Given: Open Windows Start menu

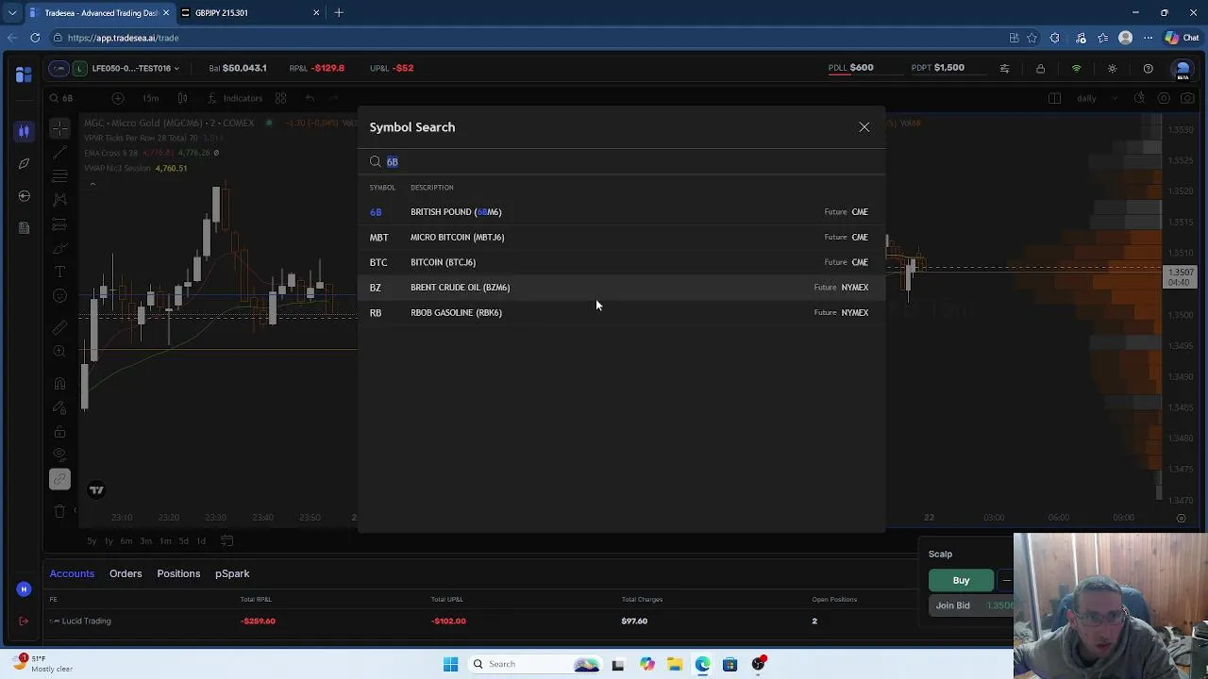Looking at the screenshot, I should (x=450, y=664).
